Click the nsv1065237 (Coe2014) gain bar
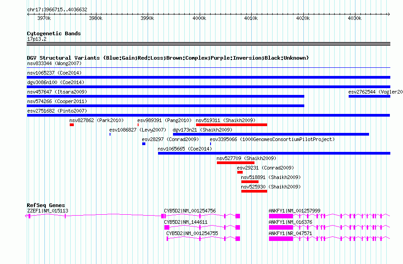The height and width of the screenshot is (264, 403). click(x=208, y=77)
